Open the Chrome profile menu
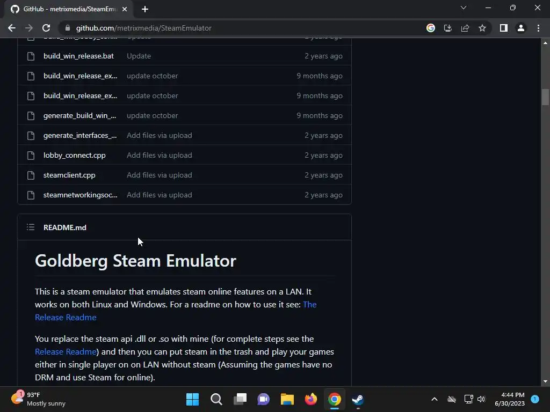This screenshot has width=550, height=412. (521, 28)
